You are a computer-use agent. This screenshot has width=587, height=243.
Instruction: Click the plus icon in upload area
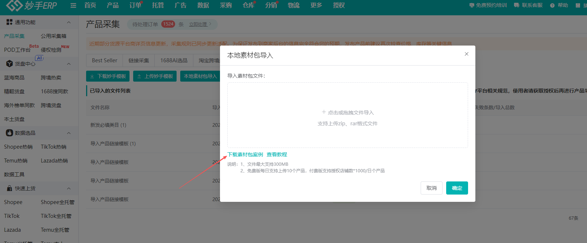[324, 112]
